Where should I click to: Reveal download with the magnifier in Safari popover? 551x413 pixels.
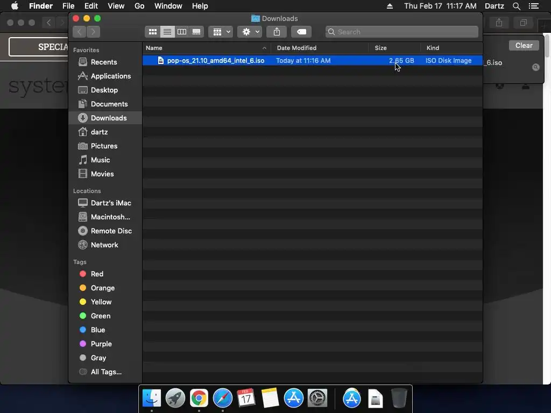click(x=535, y=67)
